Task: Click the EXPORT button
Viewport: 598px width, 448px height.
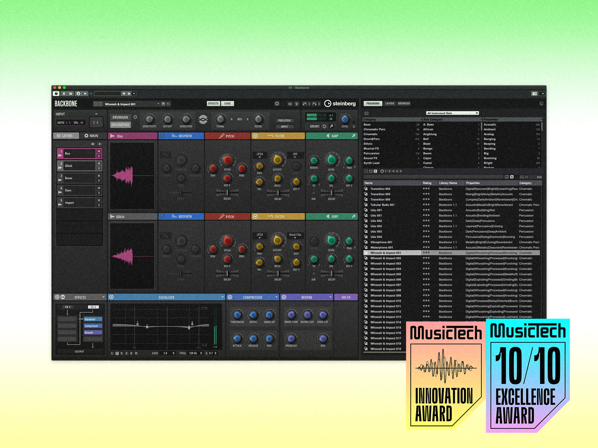Action: pos(315,126)
